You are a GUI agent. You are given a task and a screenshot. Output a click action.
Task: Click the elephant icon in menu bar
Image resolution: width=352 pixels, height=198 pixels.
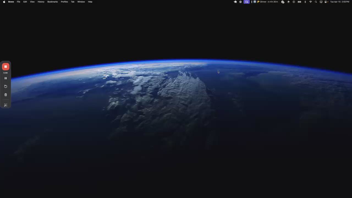pyautogui.click(x=235, y=2)
